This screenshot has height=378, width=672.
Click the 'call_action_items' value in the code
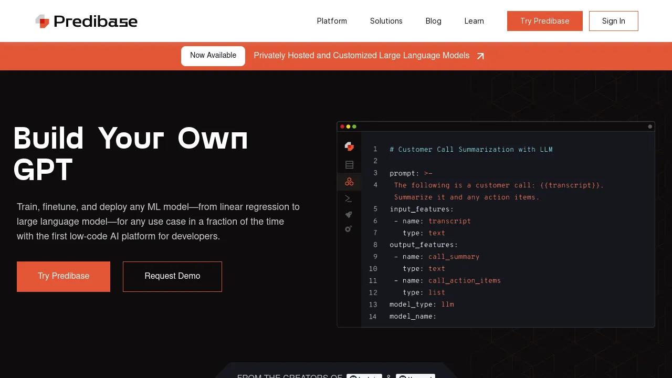(x=465, y=280)
